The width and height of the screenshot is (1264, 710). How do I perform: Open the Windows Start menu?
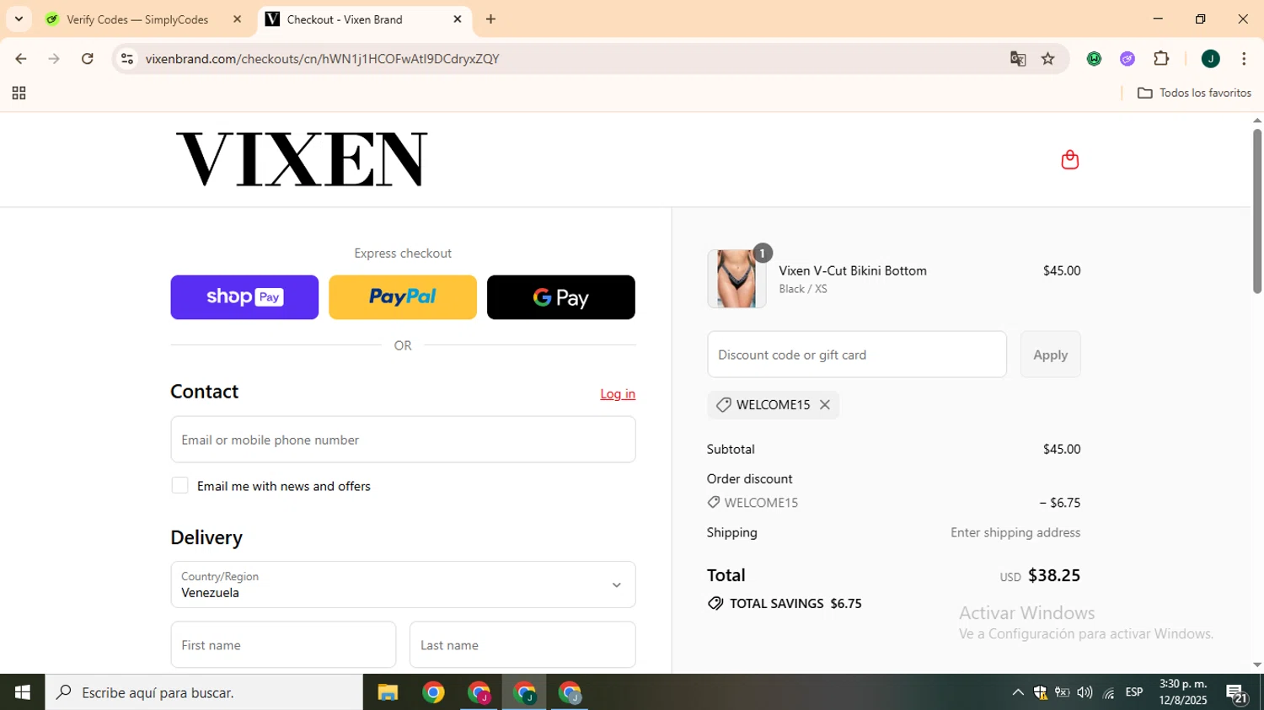[x=22, y=692]
